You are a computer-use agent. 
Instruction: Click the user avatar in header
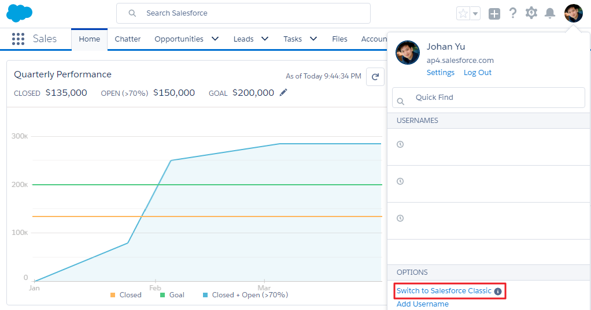pos(573,13)
